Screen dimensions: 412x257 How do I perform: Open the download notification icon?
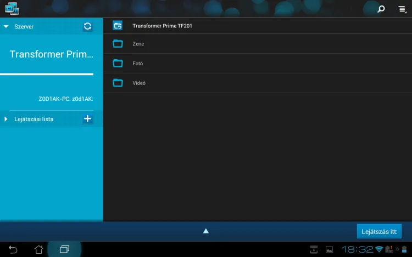tap(314, 249)
